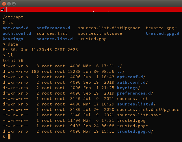The width and height of the screenshot is (182, 142).
Task: Click the red terminal title bar
Action: pos(94,9)
